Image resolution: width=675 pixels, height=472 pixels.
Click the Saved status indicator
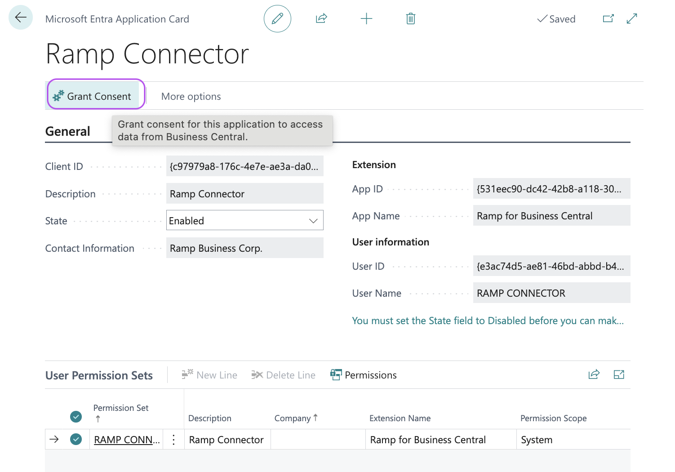tap(556, 19)
